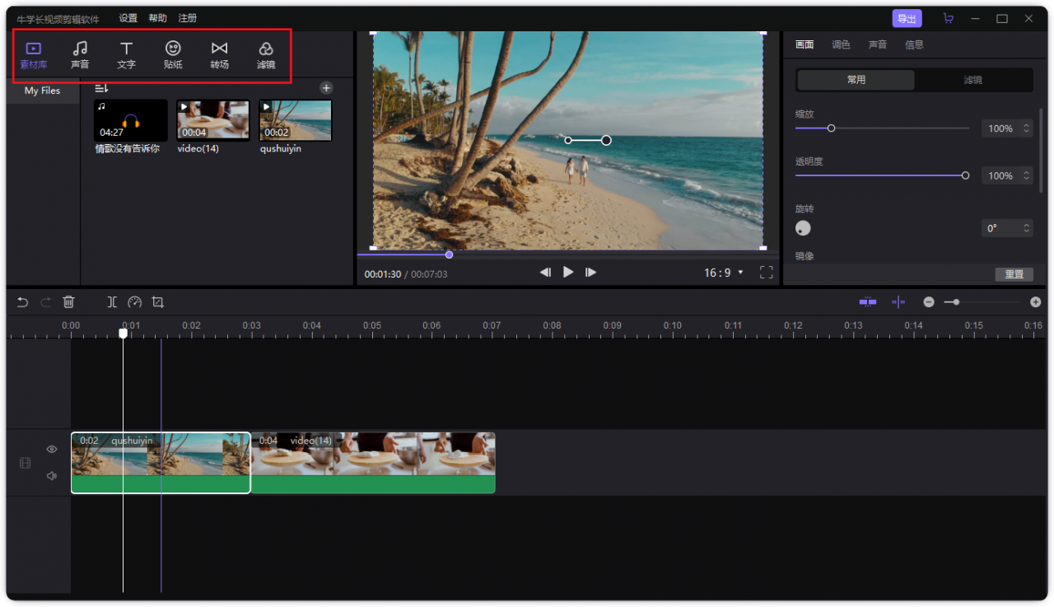The height and width of the screenshot is (607, 1054).
Task: Click the split clip icon
Action: click(x=112, y=302)
